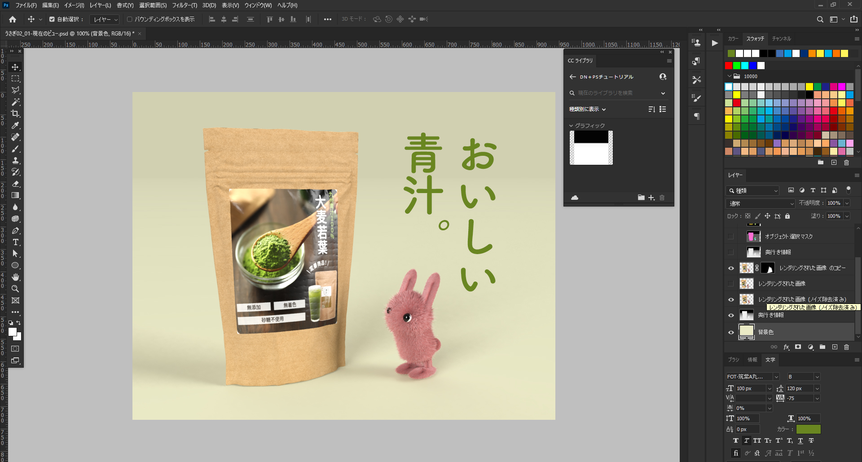The image size is (862, 462).
Task: Enable バウンディングボックスを表示 checkbox
Action: (129, 19)
